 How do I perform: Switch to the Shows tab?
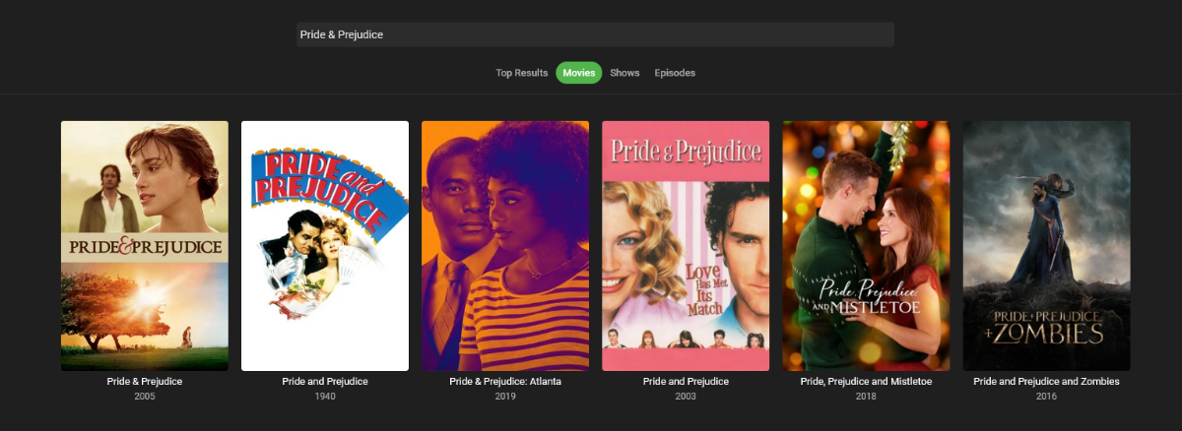click(x=624, y=73)
